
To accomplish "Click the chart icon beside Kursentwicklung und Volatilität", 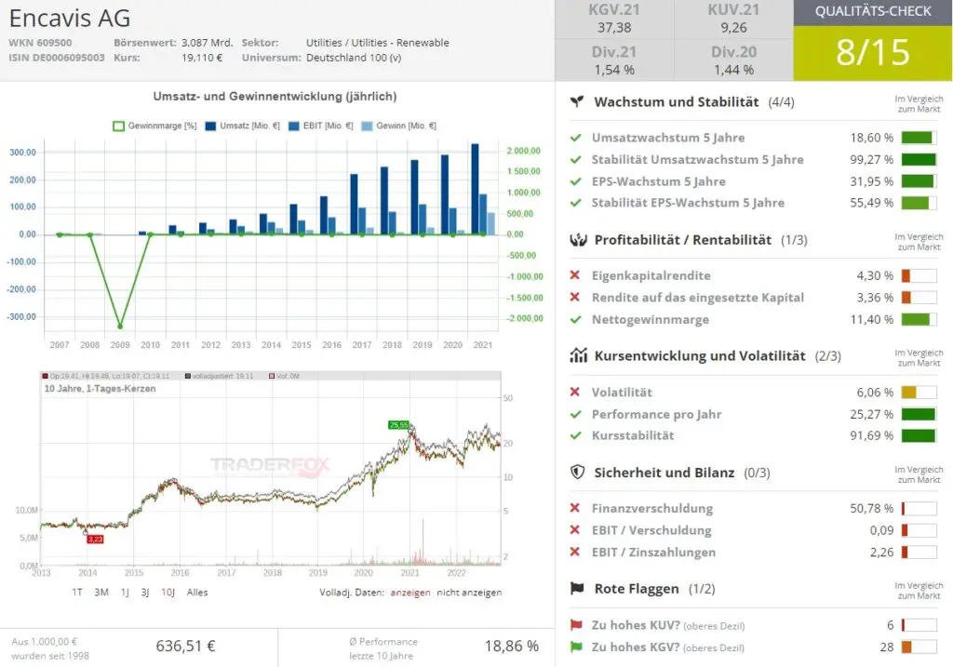I will [578, 355].
